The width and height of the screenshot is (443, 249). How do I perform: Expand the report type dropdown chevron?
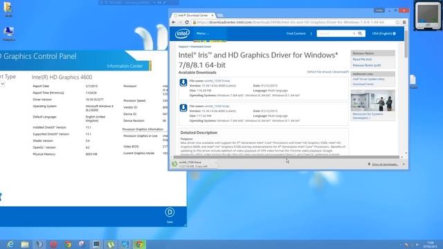[x=3, y=84]
